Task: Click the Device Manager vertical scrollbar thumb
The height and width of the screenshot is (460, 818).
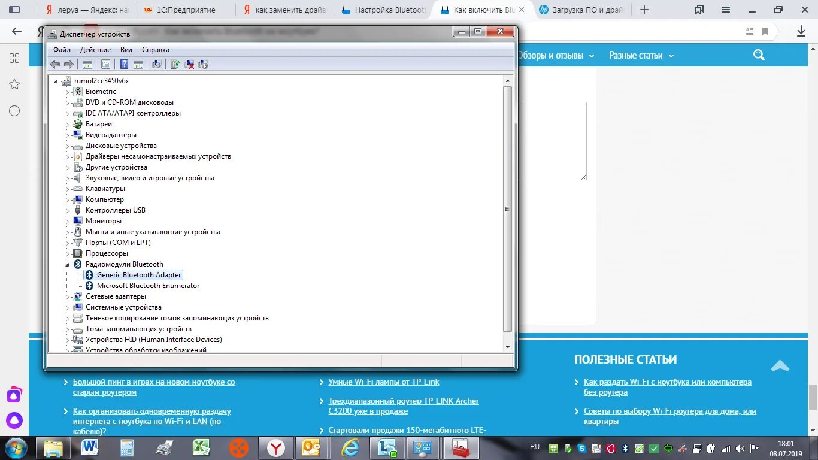Action: tap(508, 208)
